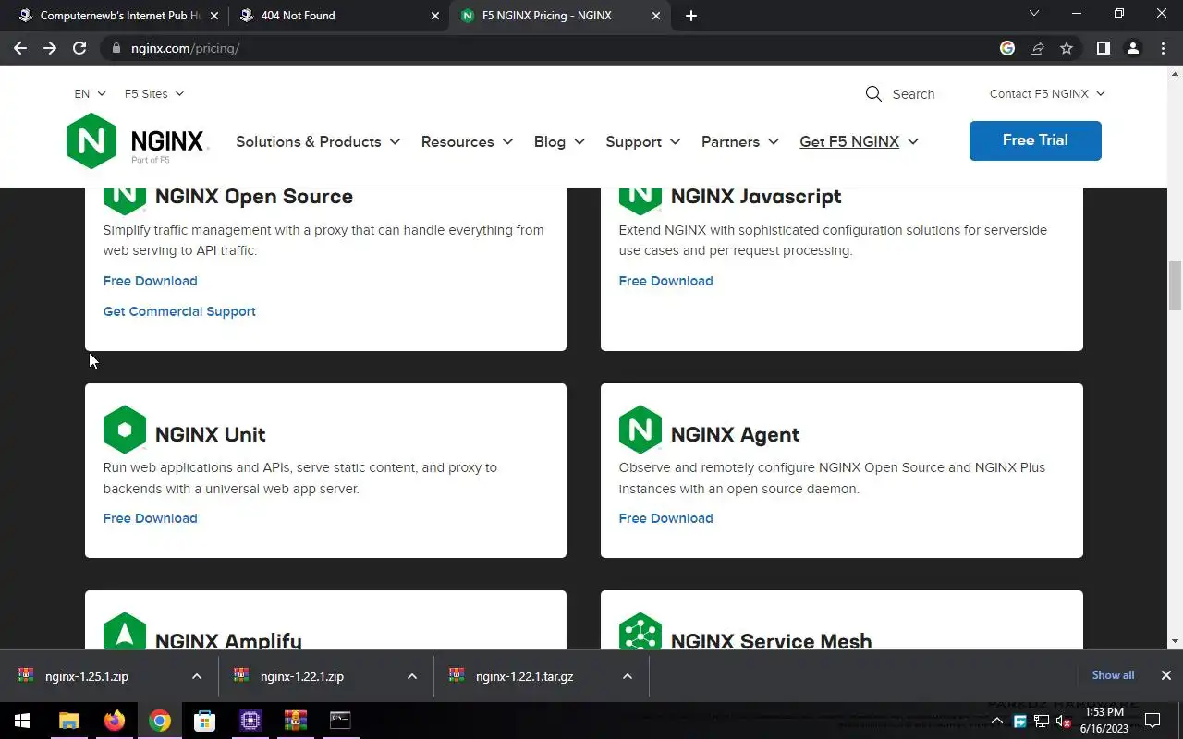Click the taskbar clock showing 1:53 PM

[1104, 721]
